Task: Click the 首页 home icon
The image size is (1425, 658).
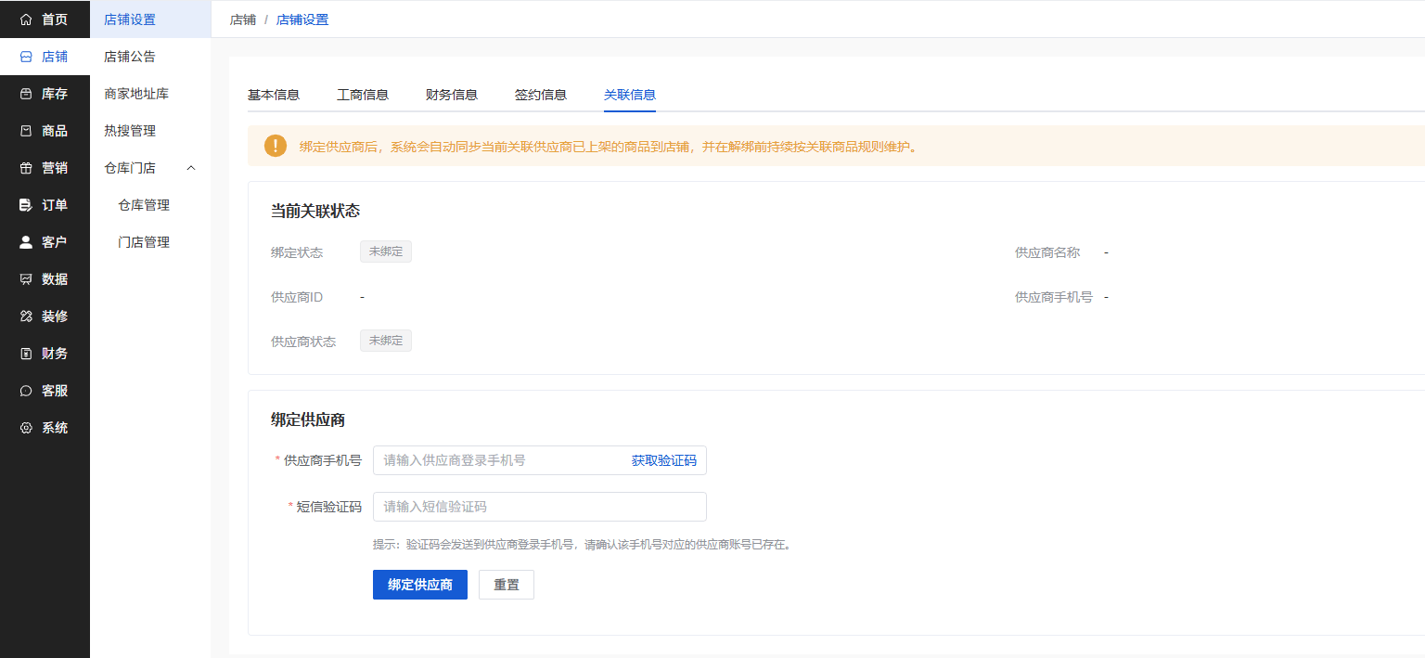Action: click(26, 19)
